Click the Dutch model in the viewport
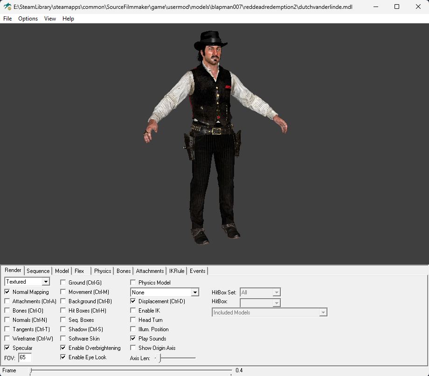Image resolution: width=429 pixels, height=376 pixels. 215,138
